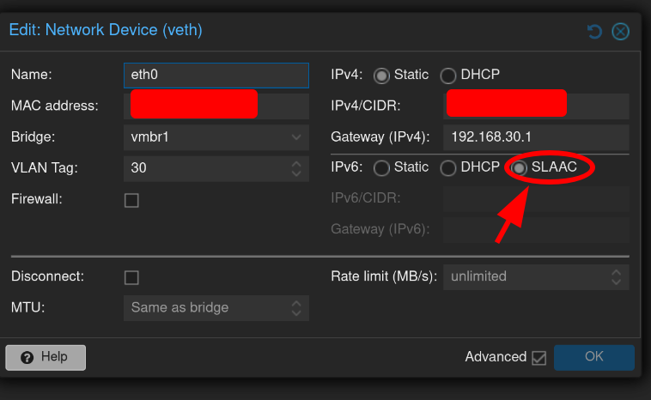Increase Rate limit with up spinner arrow
This screenshot has width=651, height=400.
616,273
